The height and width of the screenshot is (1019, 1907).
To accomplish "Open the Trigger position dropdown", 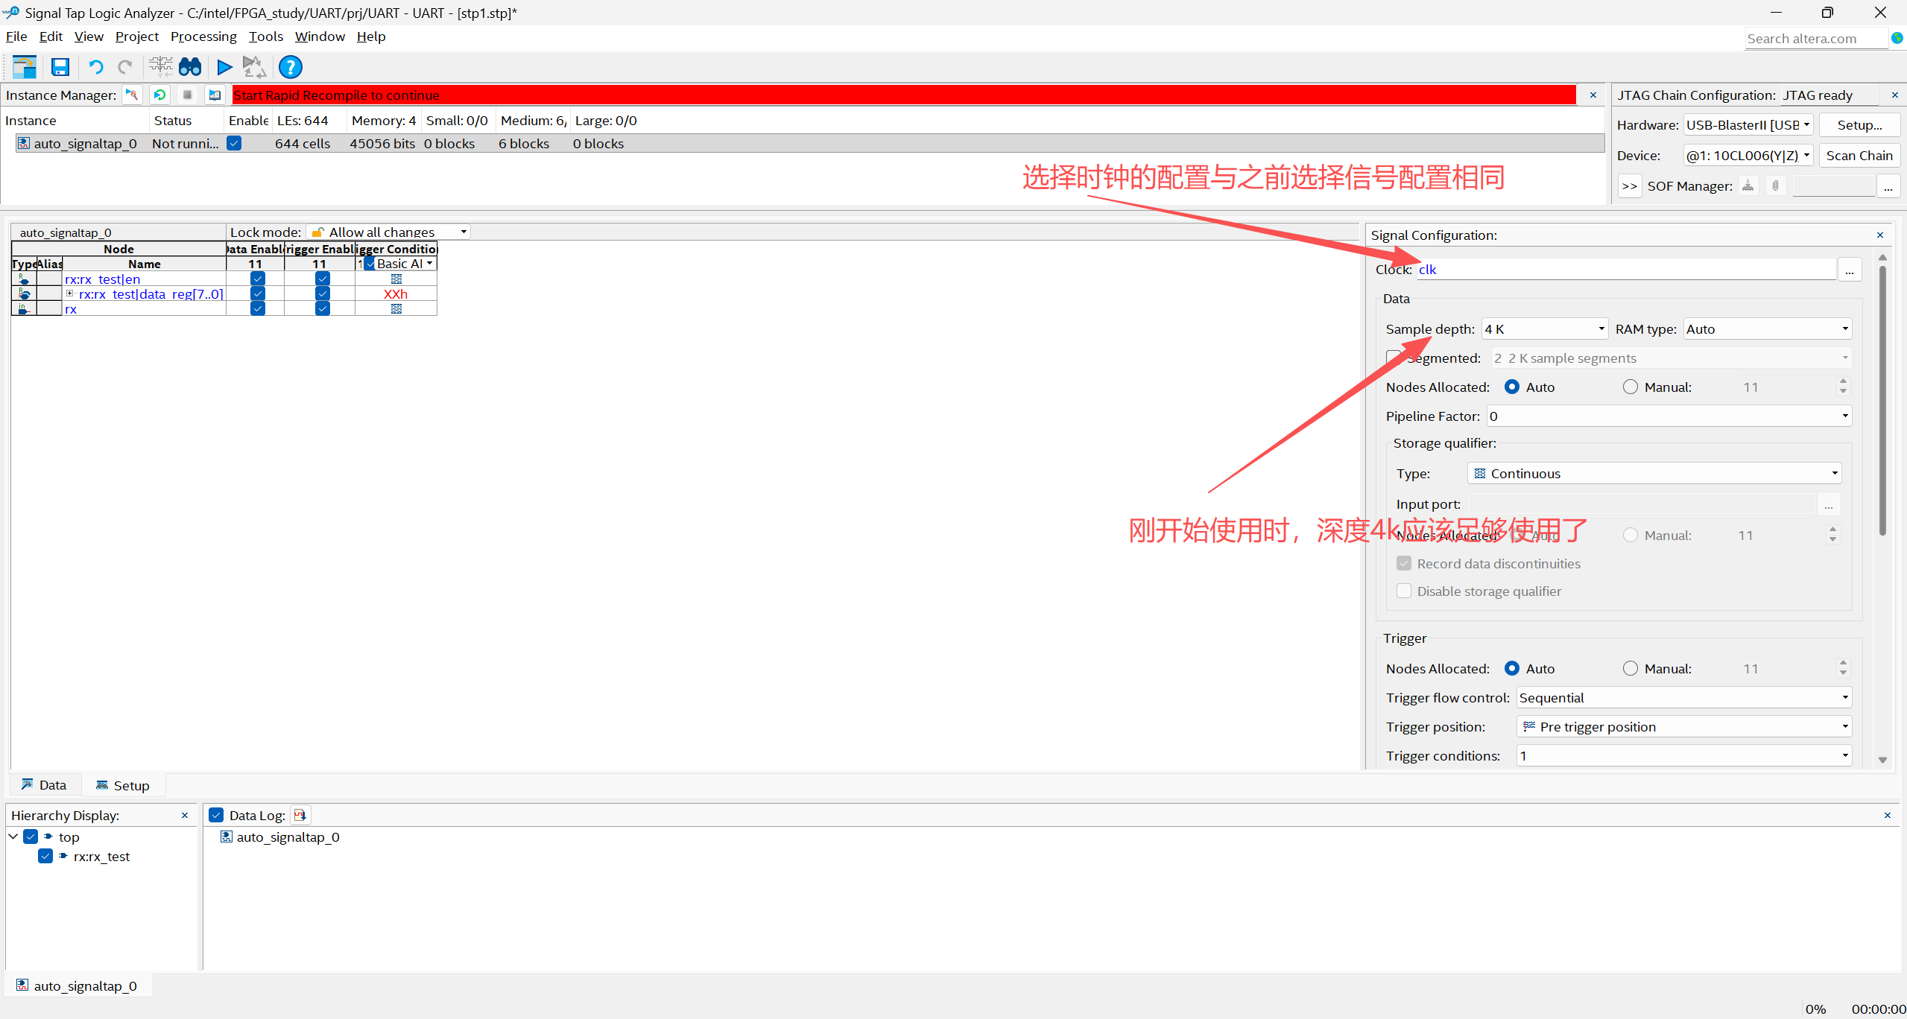I will pos(1684,726).
